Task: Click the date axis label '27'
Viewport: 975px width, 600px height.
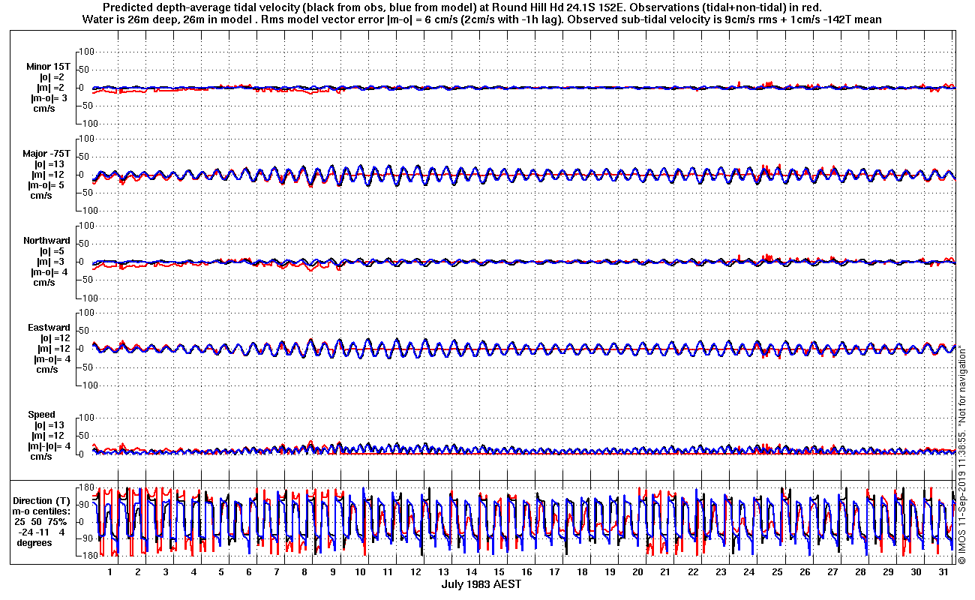Action: pos(832,571)
